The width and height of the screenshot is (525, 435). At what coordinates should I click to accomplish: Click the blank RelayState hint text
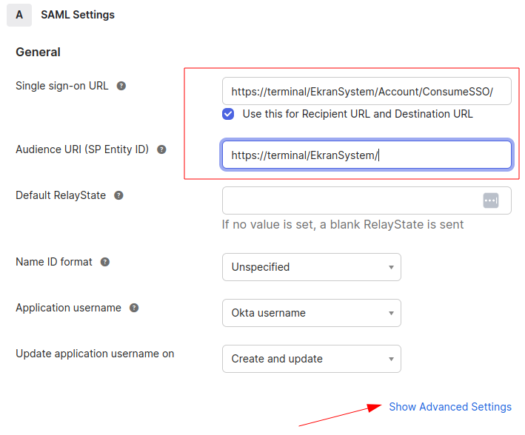click(x=343, y=224)
